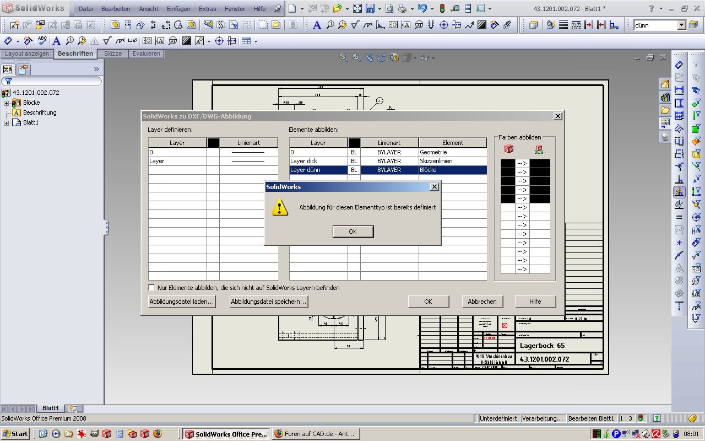
Task: Click the PropertyManager tab icon
Action: click(23, 69)
